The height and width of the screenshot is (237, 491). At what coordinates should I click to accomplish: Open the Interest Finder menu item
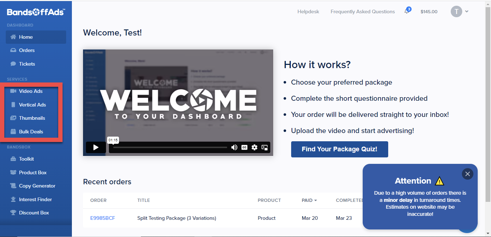point(36,199)
